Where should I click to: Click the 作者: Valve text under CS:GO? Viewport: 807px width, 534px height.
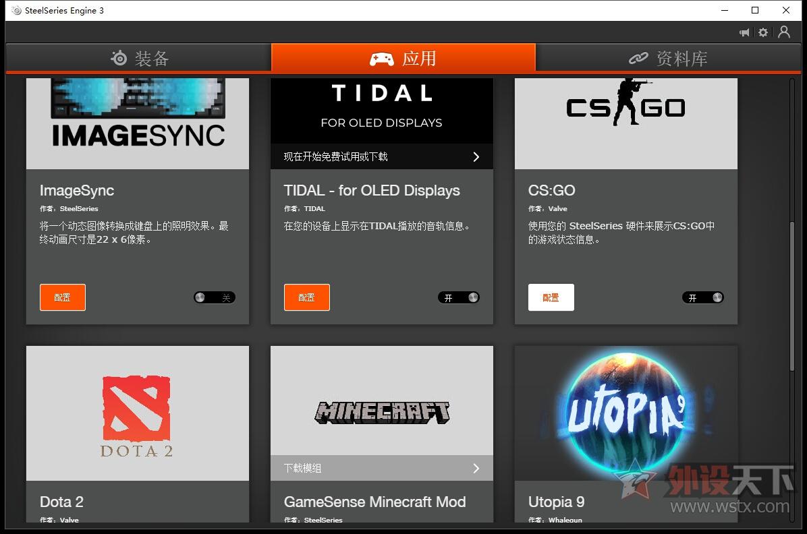pos(548,208)
